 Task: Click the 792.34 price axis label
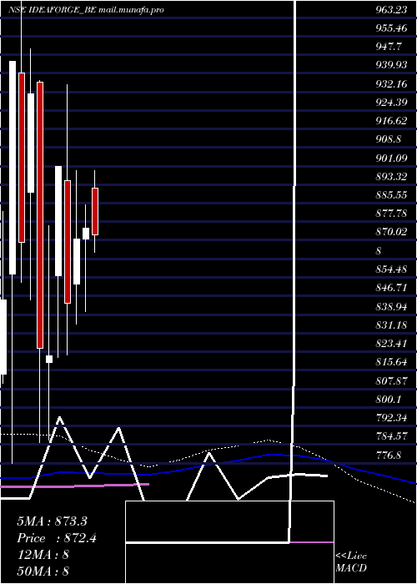(391, 417)
